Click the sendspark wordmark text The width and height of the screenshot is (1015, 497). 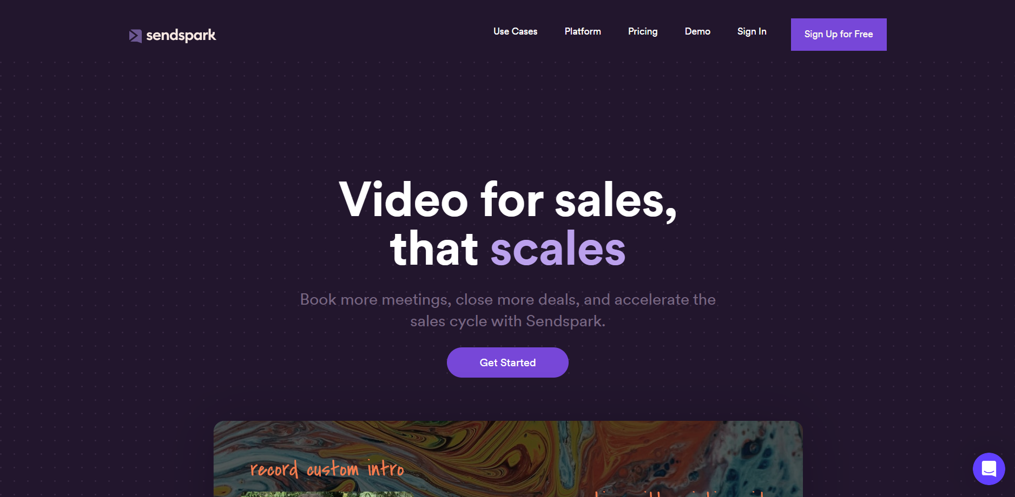pyautogui.click(x=181, y=36)
